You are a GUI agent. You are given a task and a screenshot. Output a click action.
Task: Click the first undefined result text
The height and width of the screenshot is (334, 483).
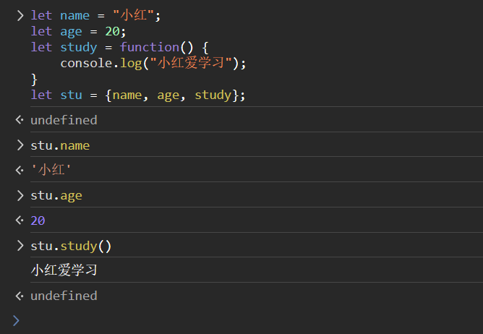coord(64,120)
